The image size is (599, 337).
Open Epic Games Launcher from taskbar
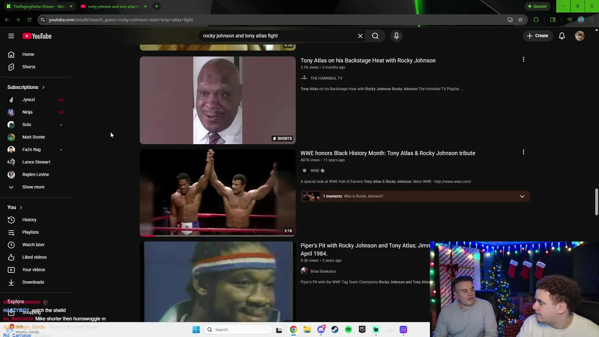click(362, 330)
